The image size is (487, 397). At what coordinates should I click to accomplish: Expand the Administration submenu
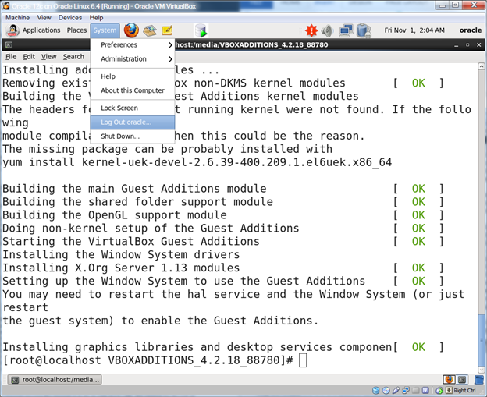pyautogui.click(x=133, y=58)
